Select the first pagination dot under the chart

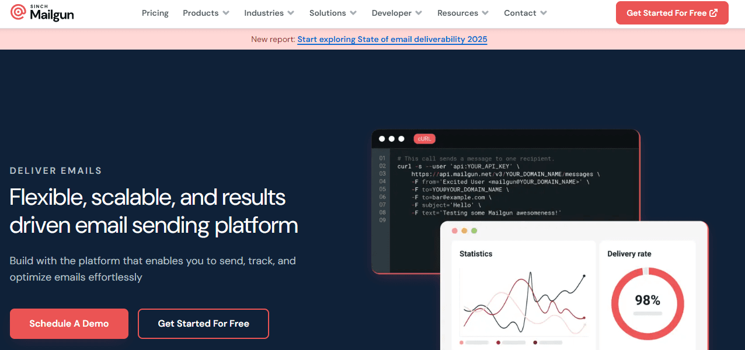point(461,343)
